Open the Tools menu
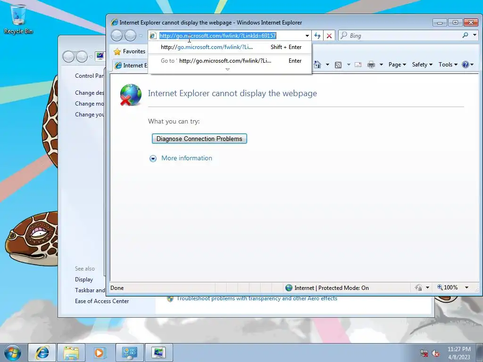 [x=448, y=65]
